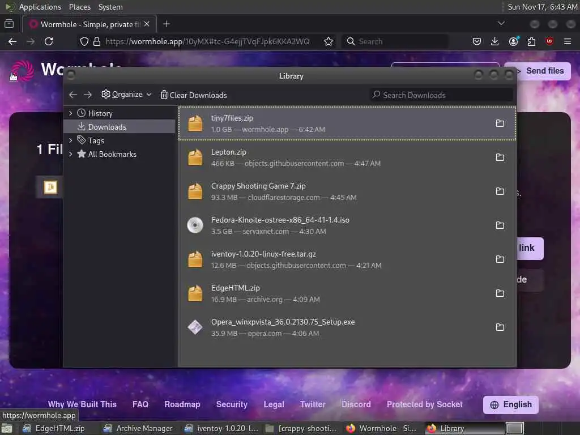Open the Firefox account icon
The width and height of the screenshot is (580, 435).
pyautogui.click(x=513, y=41)
